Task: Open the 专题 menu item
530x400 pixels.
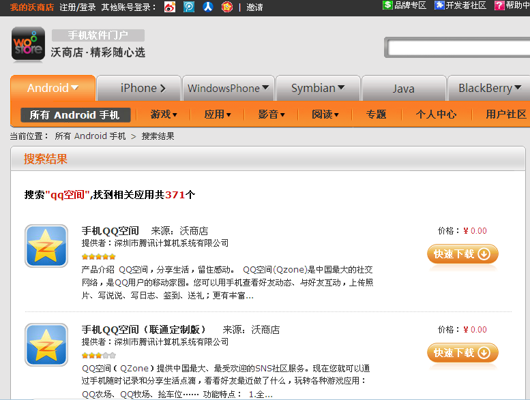Action: click(x=377, y=114)
